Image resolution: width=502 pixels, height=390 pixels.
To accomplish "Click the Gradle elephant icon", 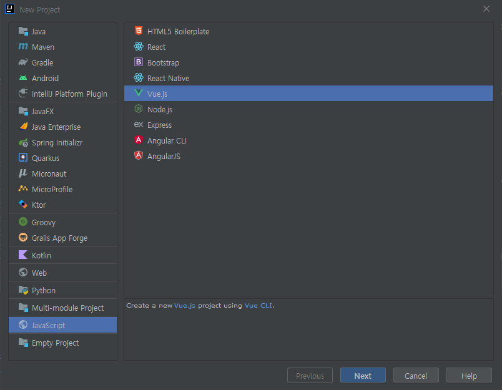I will click(x=23, y=62).
